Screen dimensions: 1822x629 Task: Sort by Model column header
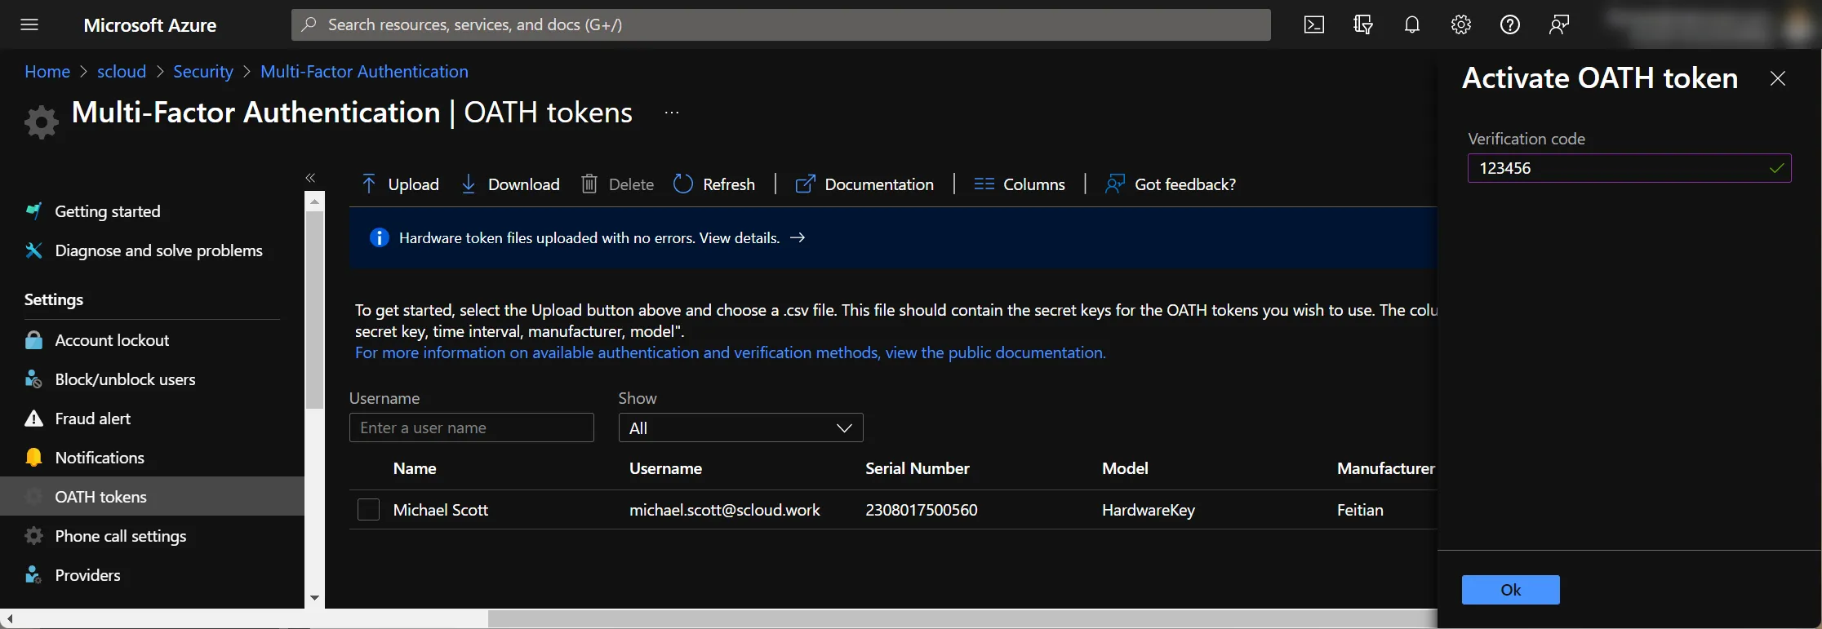point(1125,468)
